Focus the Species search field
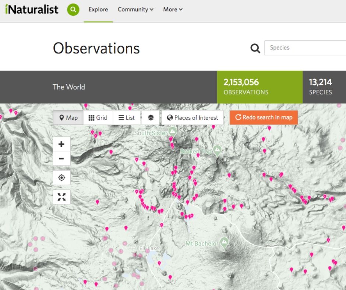Viewport: 346px width, 290px height. click(x=305, y=48)
